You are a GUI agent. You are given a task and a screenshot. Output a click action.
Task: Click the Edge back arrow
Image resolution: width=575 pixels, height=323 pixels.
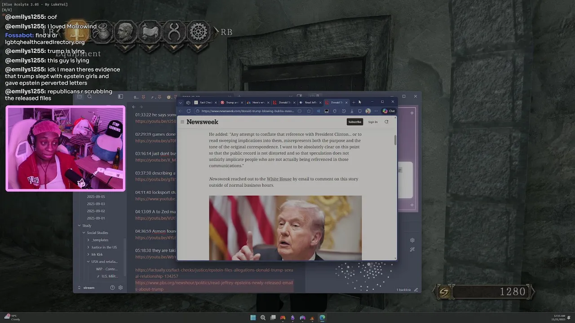tap(181, 111)
